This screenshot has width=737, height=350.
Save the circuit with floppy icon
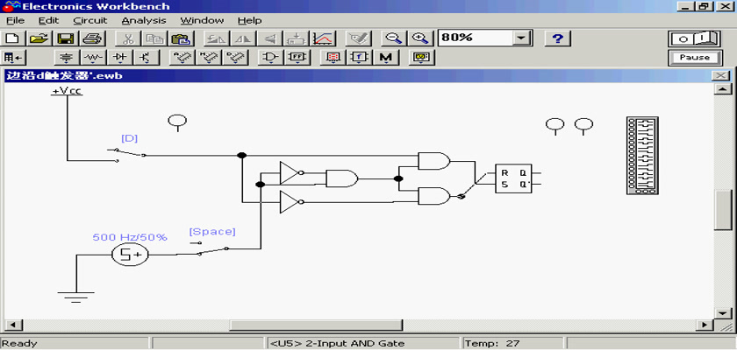pyautogui.click(x=66, y=38)
